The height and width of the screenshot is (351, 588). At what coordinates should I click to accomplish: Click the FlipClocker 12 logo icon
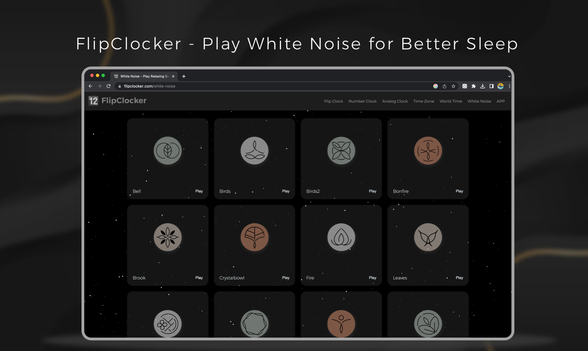(94, 101)
